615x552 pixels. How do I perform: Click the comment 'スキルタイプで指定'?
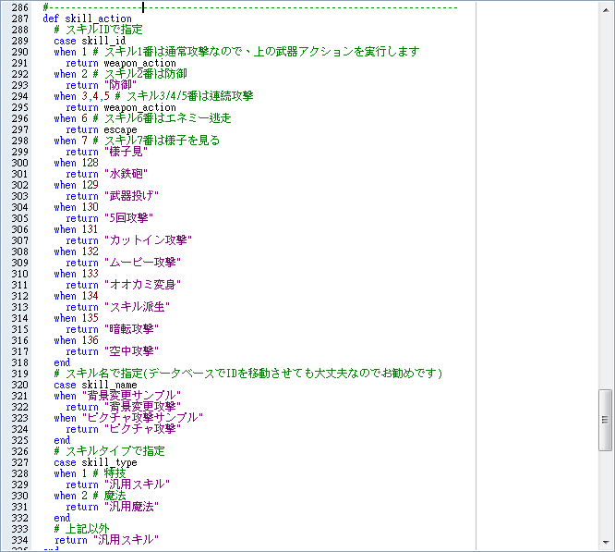[x=110, y=451]
